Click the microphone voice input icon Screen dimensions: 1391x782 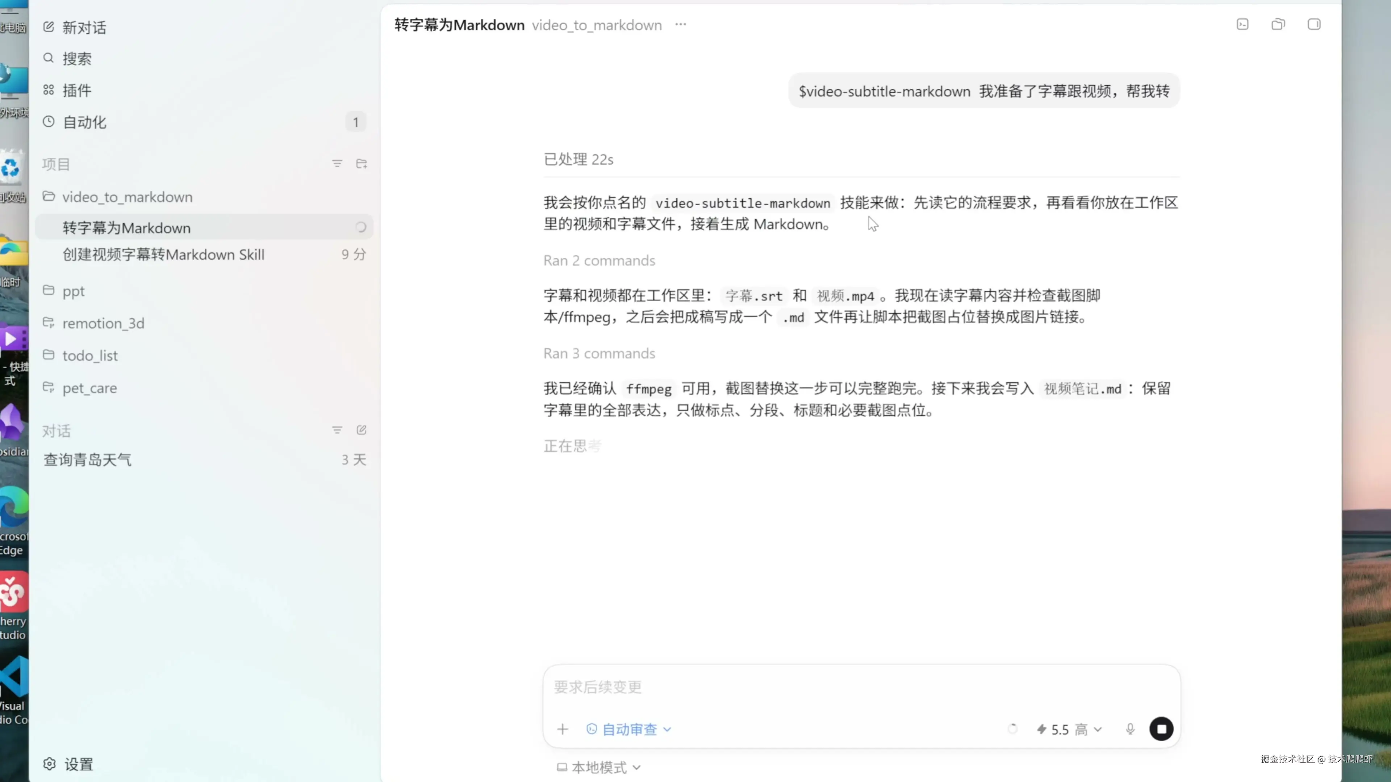pos(1130,729)
